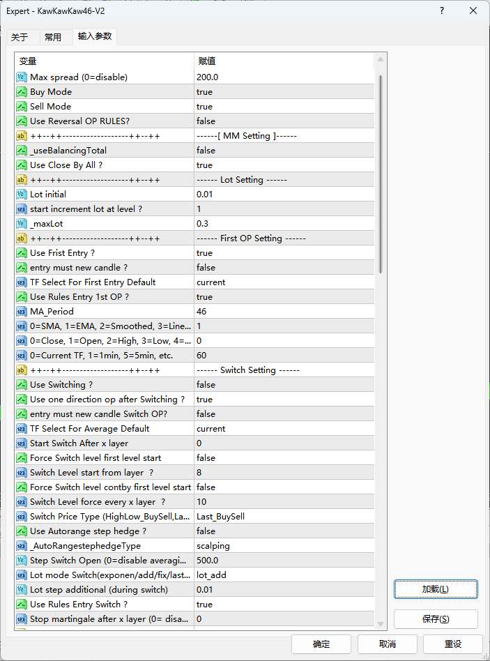Click the integer icon beside MA_Period
The height and width of the screenshot is (661, 490).
[22, 312]
